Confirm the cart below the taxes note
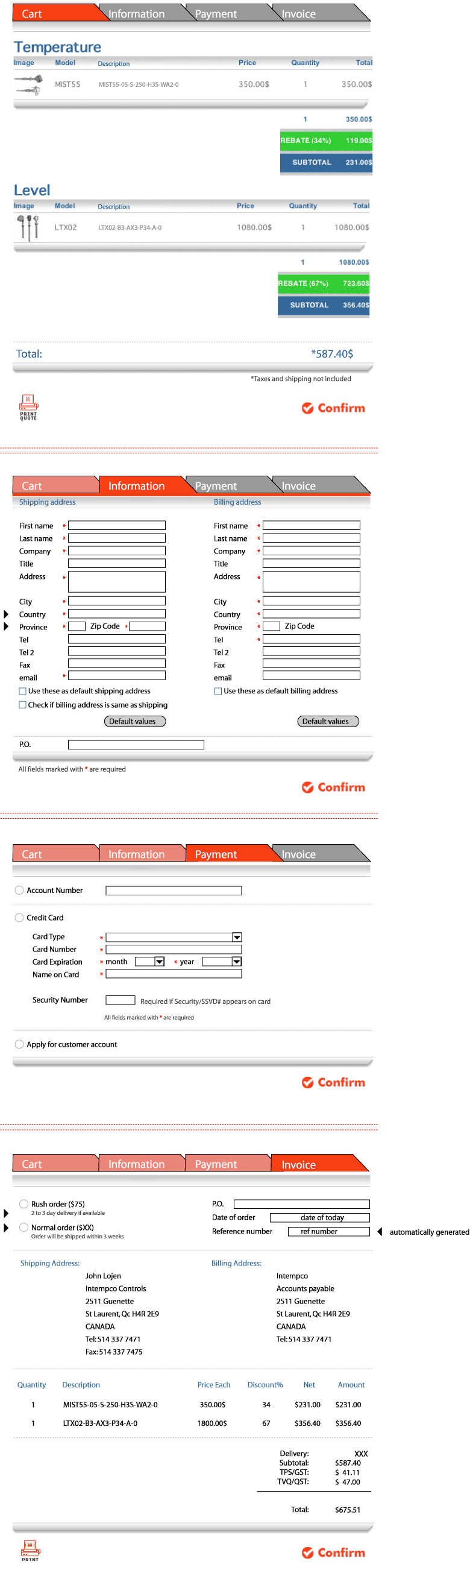The height and width of the screenshot is (1570, 470). (333, 408)
